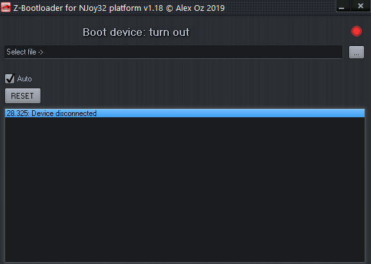Click the 28.325 timestamp in the log

17,113
